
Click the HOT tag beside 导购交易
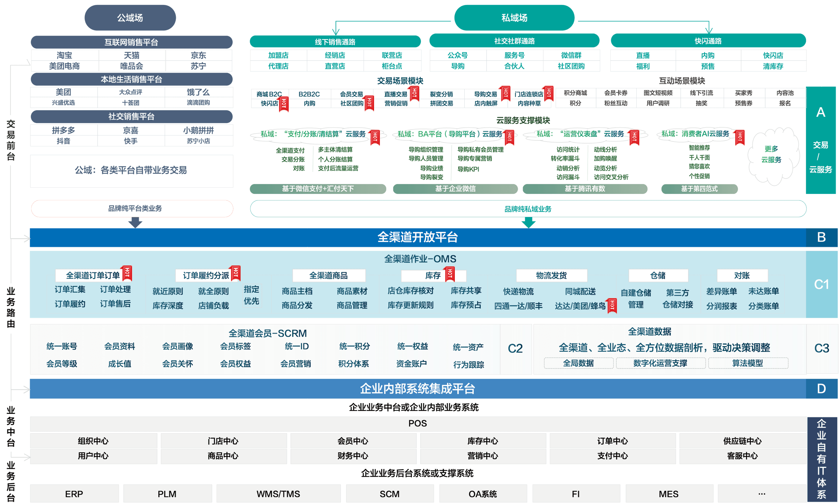point(505,93)
